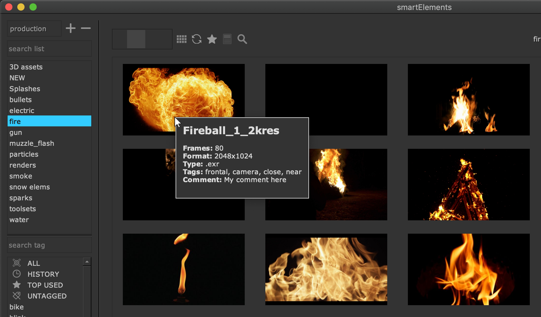Click the plus icon to add list

71,28
